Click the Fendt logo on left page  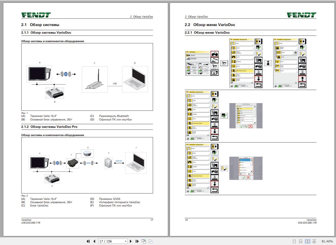(x=36, y=15)
